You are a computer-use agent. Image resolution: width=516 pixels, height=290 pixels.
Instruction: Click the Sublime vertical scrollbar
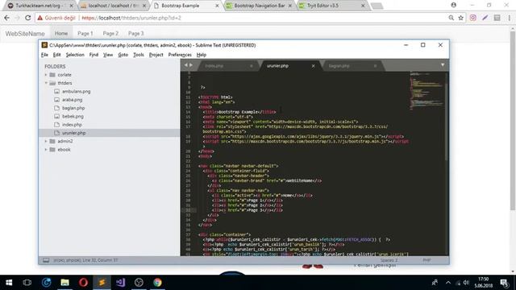click(446, 122)
